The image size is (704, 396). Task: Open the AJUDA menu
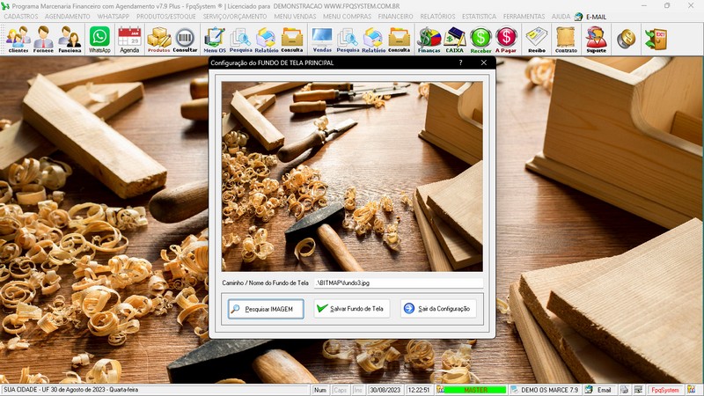(x=561, y=16)
